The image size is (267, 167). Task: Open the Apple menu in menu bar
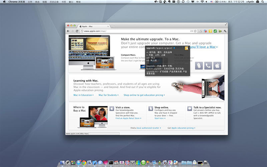pyautogui.click(x=4, y=2)
